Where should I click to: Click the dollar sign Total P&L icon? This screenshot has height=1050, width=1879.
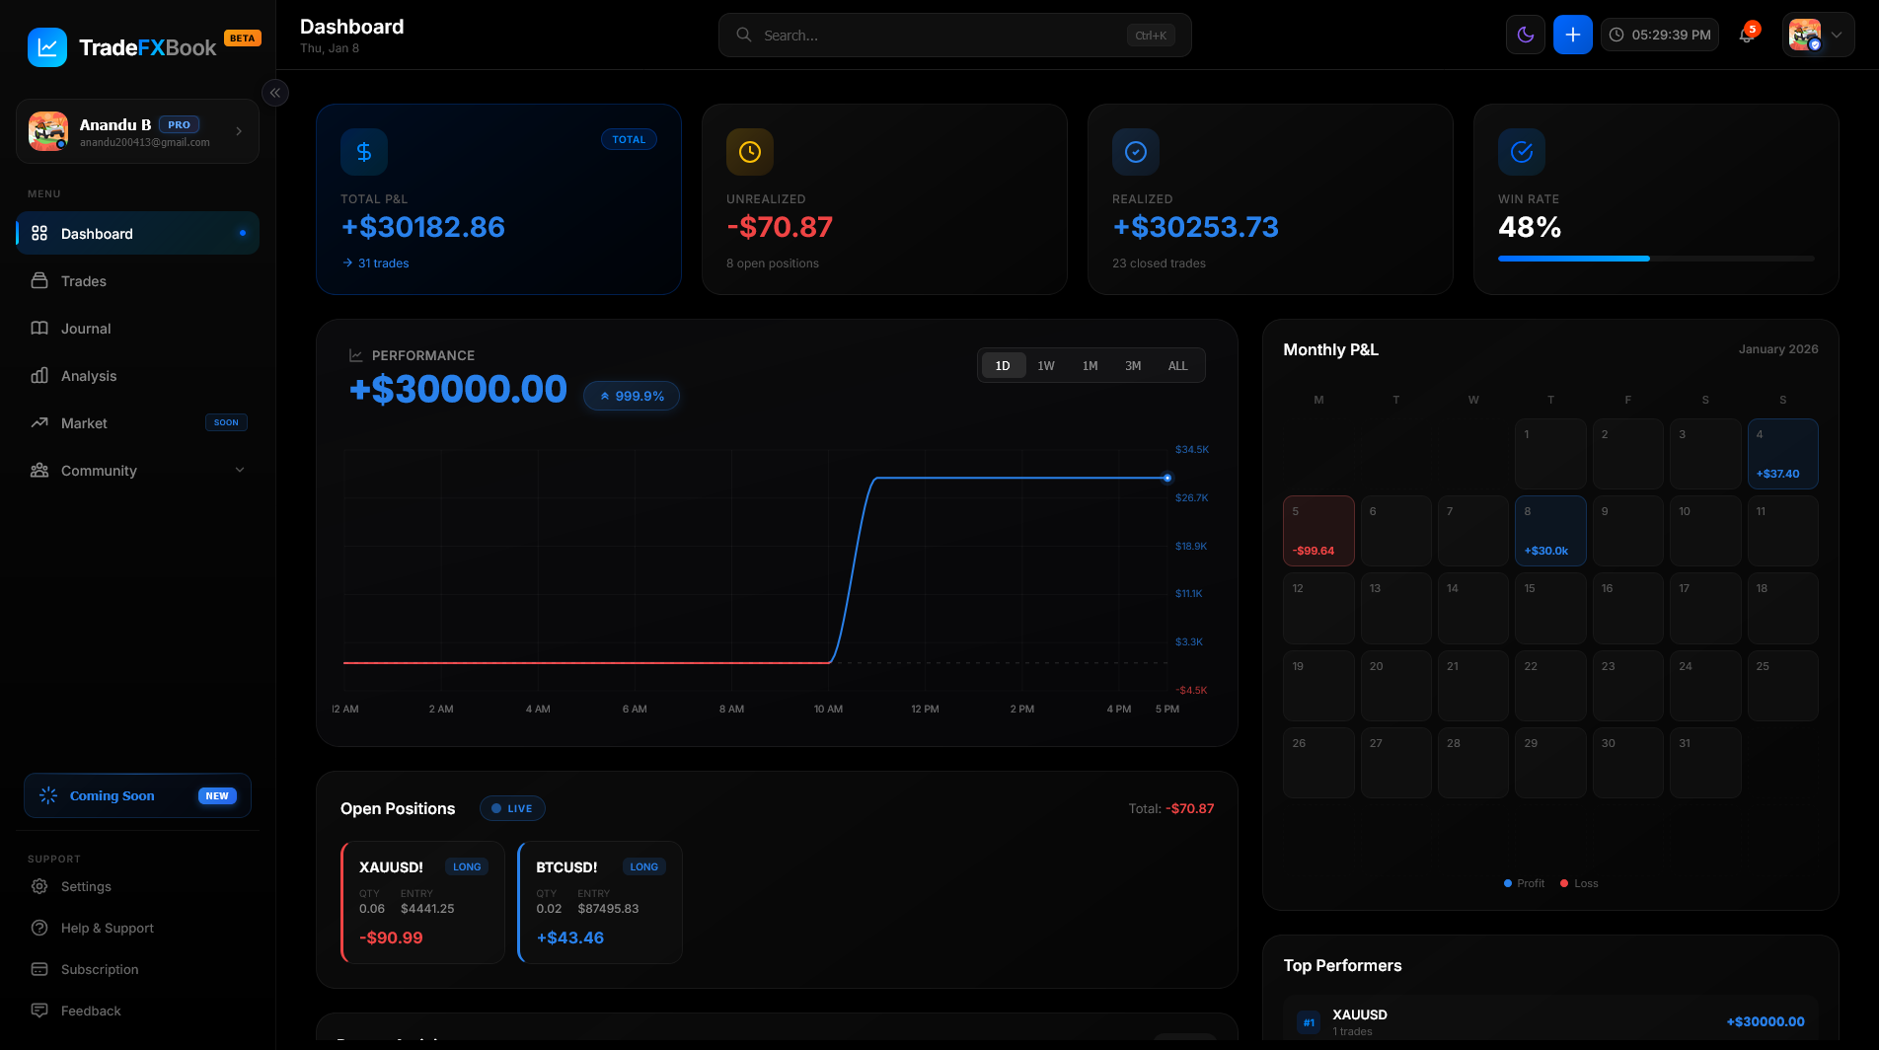(x=364, y=152)
